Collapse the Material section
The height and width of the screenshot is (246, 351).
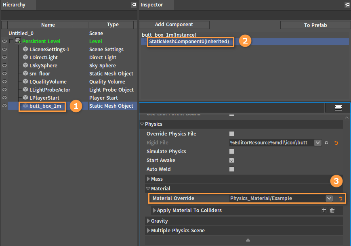[148, 189]
